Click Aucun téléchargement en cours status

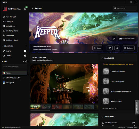tap(12, 127)
